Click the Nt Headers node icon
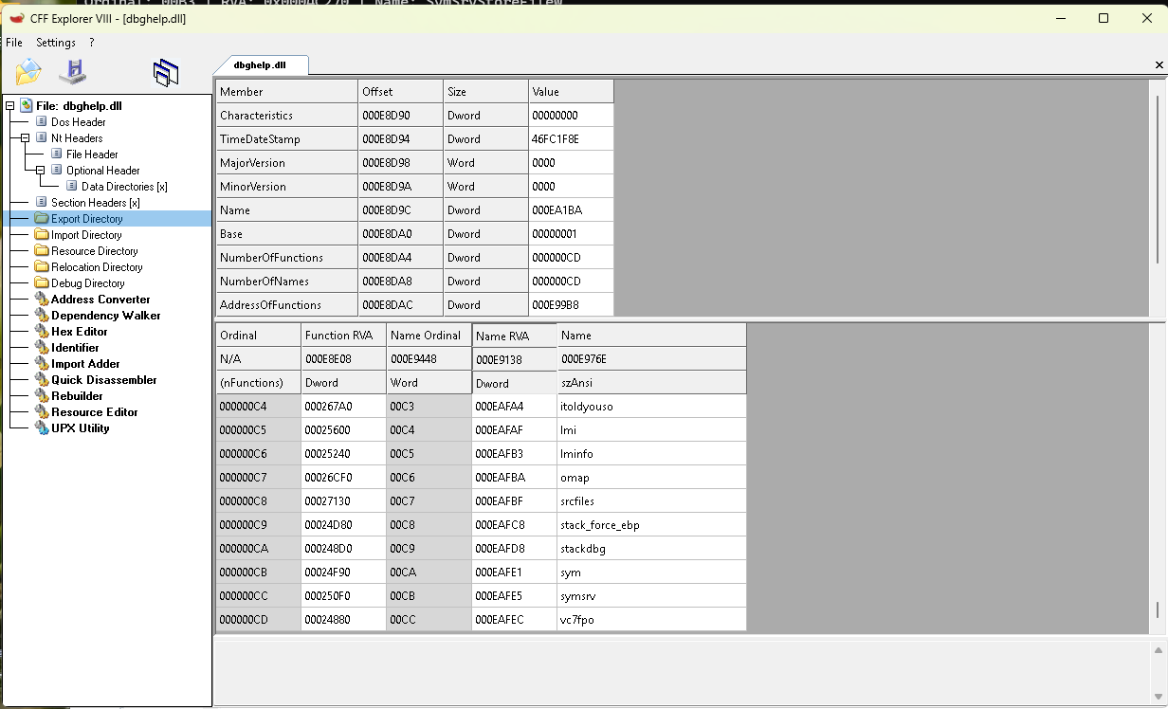1168x709 pixels. pyautogui.click(x=42, y=137)
